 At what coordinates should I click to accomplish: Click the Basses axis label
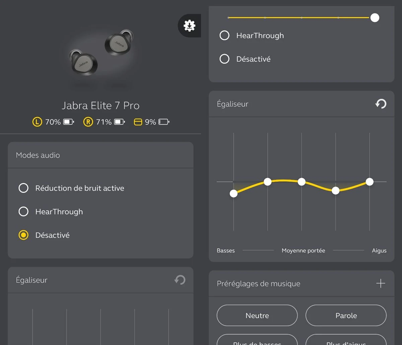click(x=226, y=250)
